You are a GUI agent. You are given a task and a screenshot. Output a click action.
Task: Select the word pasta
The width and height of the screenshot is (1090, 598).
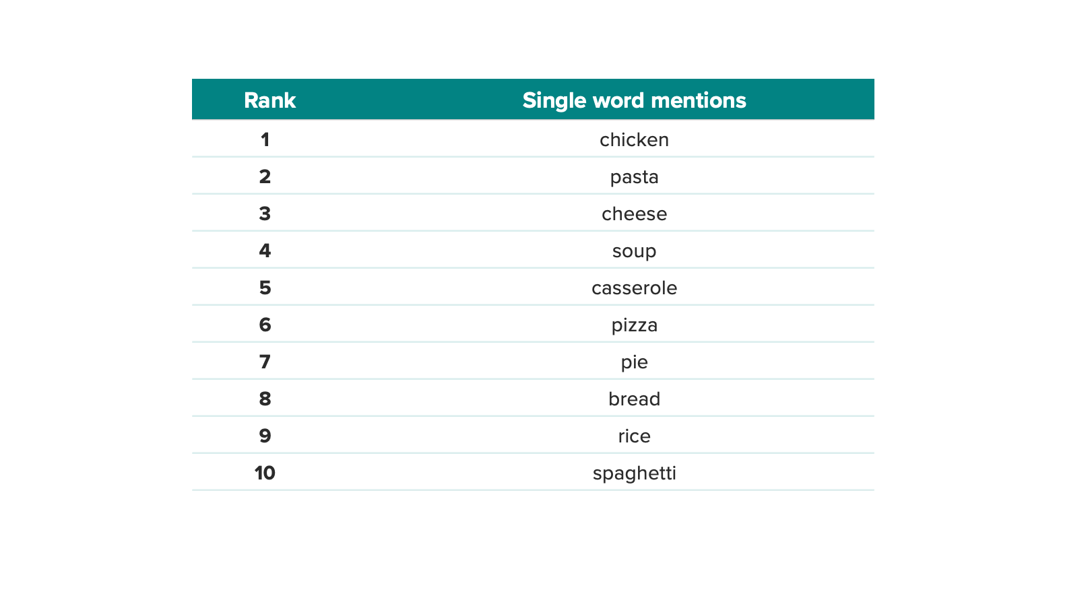[x=634, y=177]
